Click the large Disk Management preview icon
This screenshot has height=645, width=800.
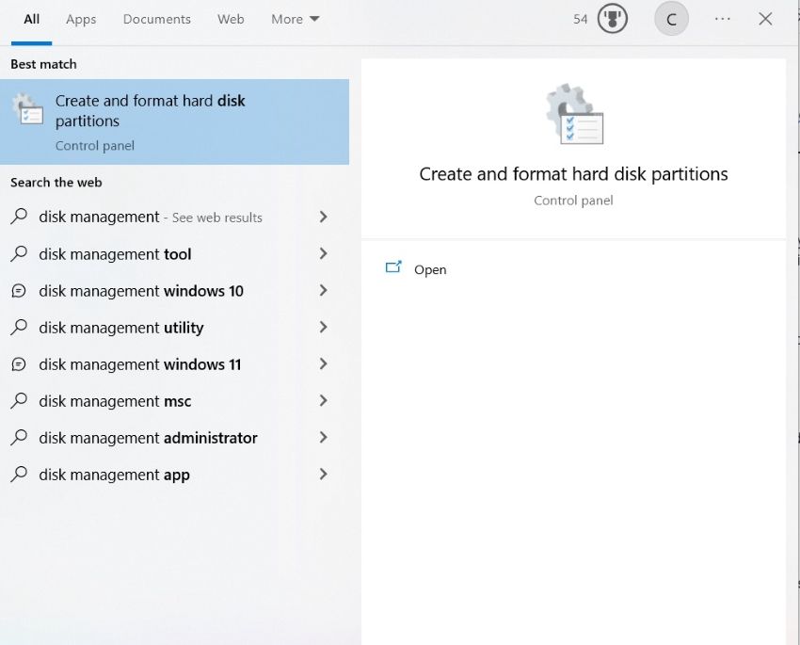pos(574,114)
